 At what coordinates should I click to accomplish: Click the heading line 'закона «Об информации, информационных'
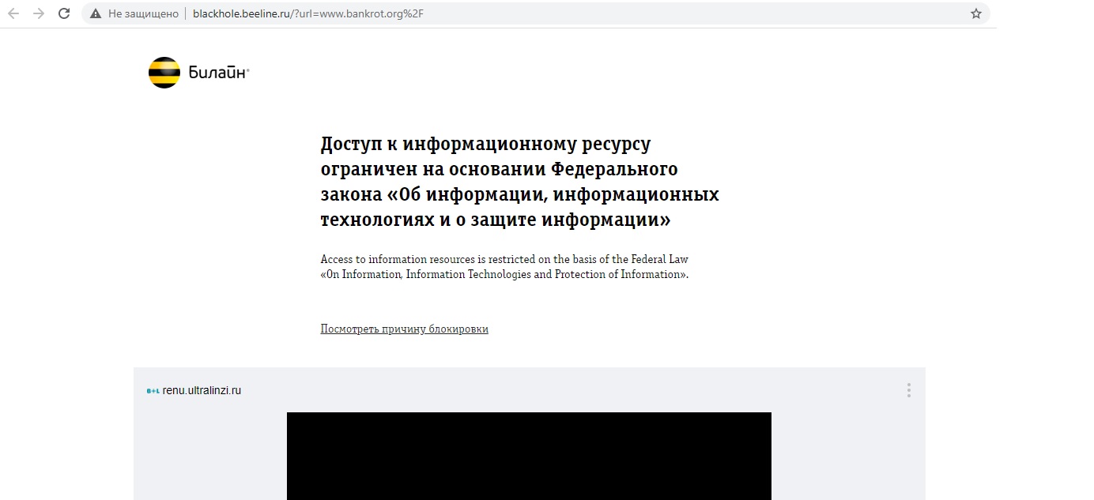point(519,194)
